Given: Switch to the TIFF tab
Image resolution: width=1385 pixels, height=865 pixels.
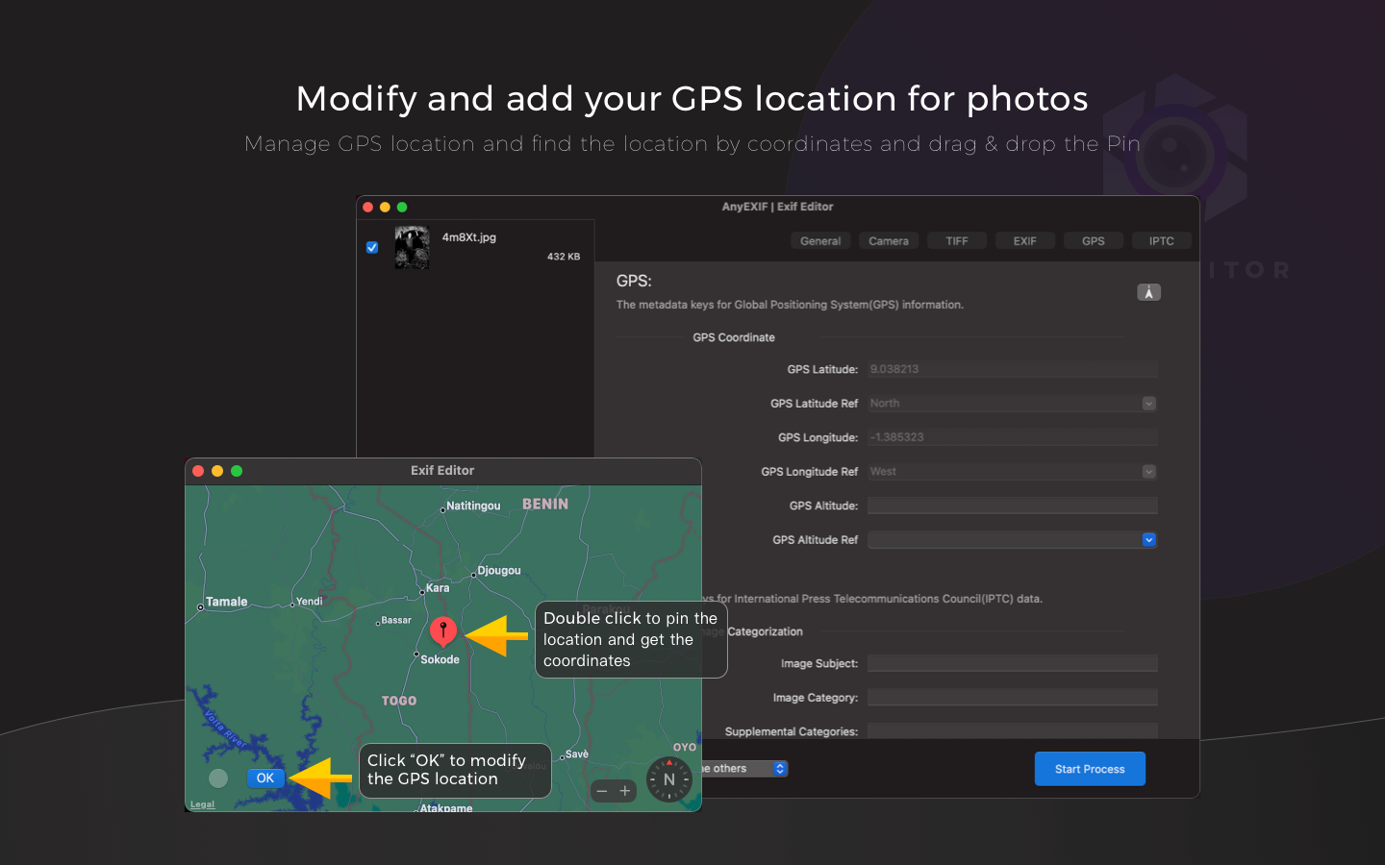Looking at the screenshot, I should tap(957, 241).
